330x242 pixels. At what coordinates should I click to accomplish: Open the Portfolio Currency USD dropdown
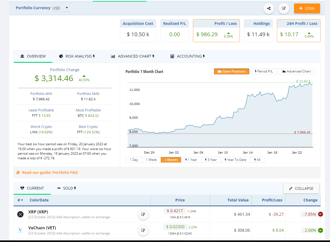coord(61,8)
